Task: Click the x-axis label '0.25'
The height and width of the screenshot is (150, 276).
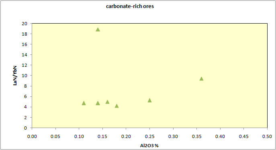Action: (149, 136)
